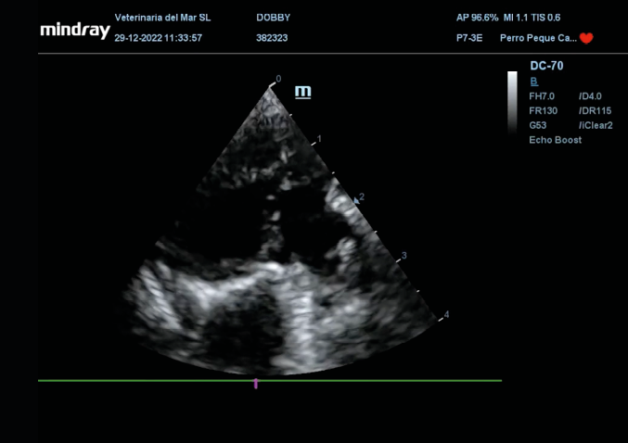Click the 'Perro Peque Ca...' exam preset text
628x443 pixels.
point(538,38)
